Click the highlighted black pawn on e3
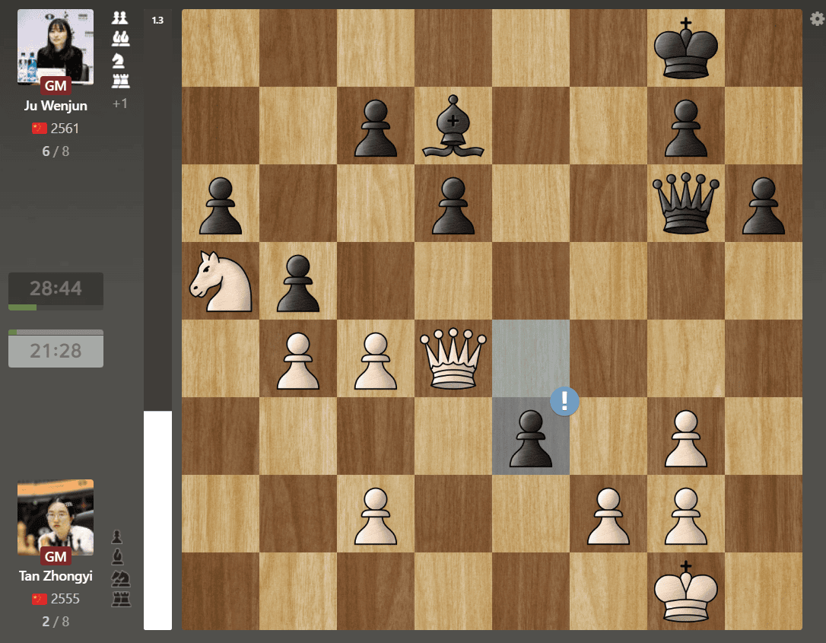 [x=531, y=438]
